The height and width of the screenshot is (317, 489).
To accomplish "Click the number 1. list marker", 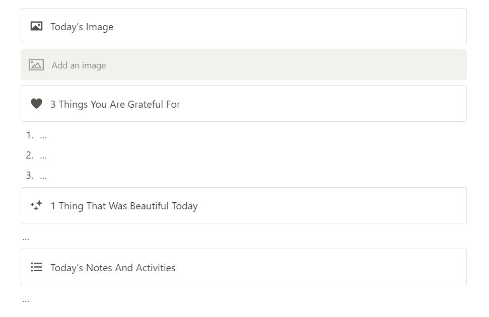I will [30, 135].
